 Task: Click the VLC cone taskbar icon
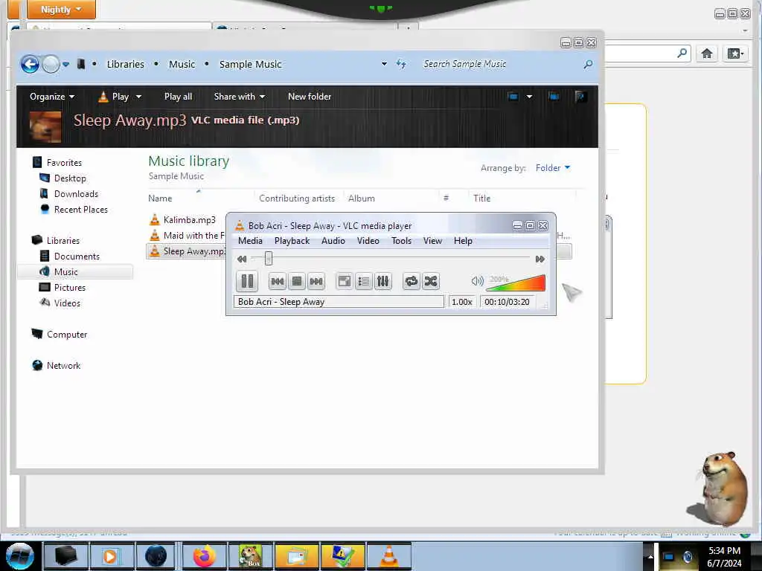388,556
